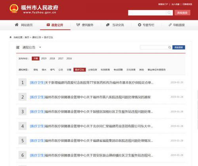
Task: Focus the notice list search field
Action: [x=154, y=47]
